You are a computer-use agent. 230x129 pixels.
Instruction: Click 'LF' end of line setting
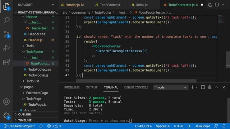[x=189, y=126]
